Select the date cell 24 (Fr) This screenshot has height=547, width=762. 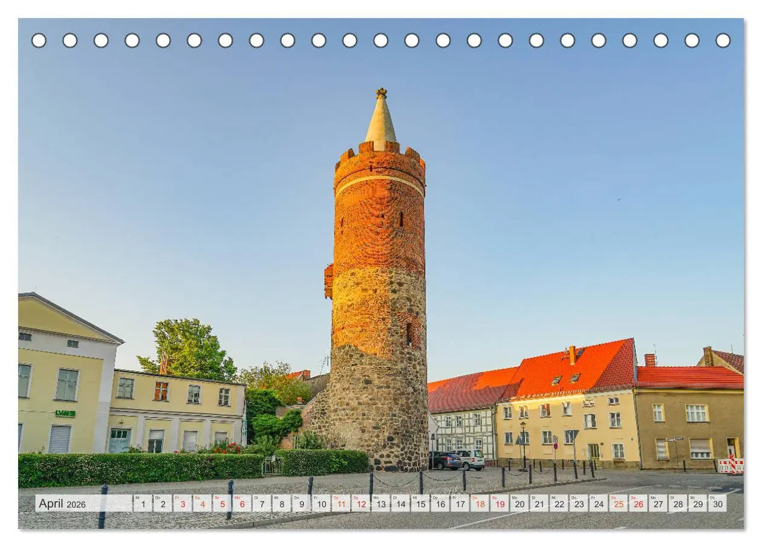[x=599, y=503]
